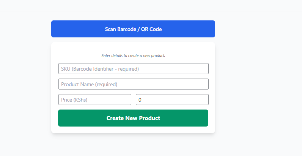Viewport: 302px width, 156px height.
Task: Click the quantity field showing 0
Action: (x=172, y=100)
